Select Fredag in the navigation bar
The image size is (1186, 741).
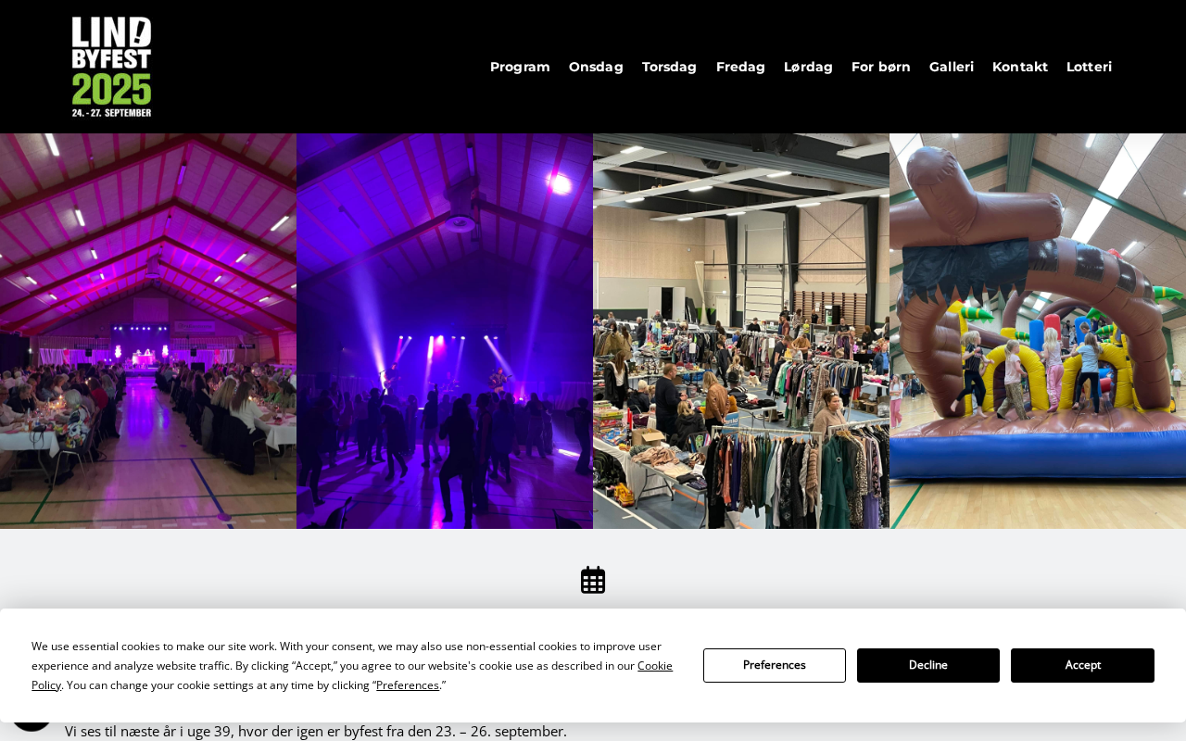pyautogui.click(x=740, y=67)
